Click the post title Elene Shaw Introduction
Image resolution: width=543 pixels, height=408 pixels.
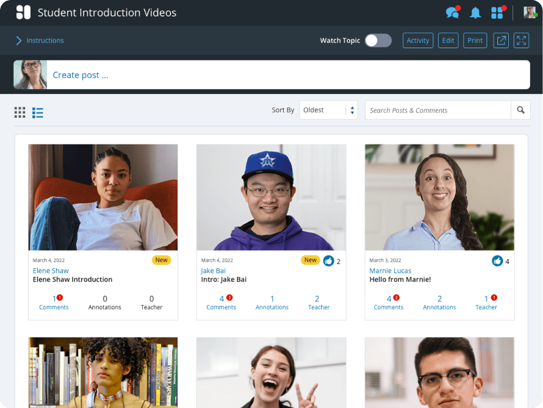[x=73, y=279]
